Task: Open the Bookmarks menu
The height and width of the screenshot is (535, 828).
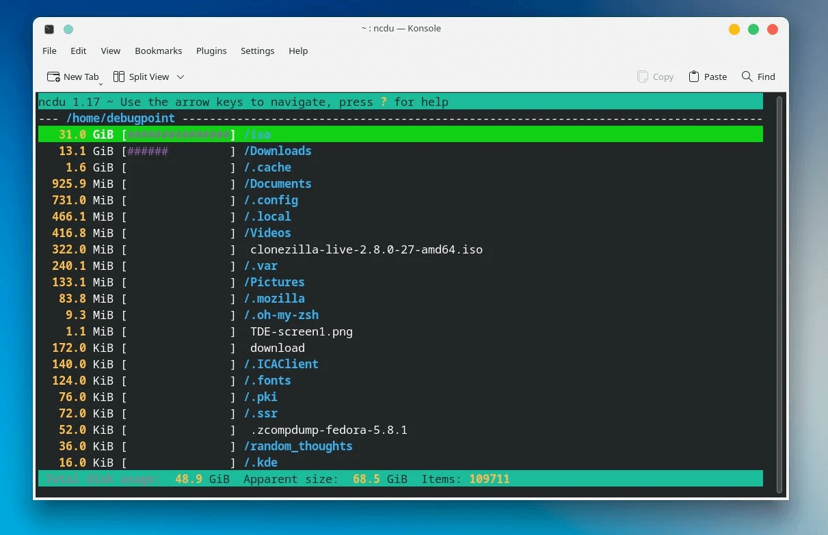Action: pos(158,51)
